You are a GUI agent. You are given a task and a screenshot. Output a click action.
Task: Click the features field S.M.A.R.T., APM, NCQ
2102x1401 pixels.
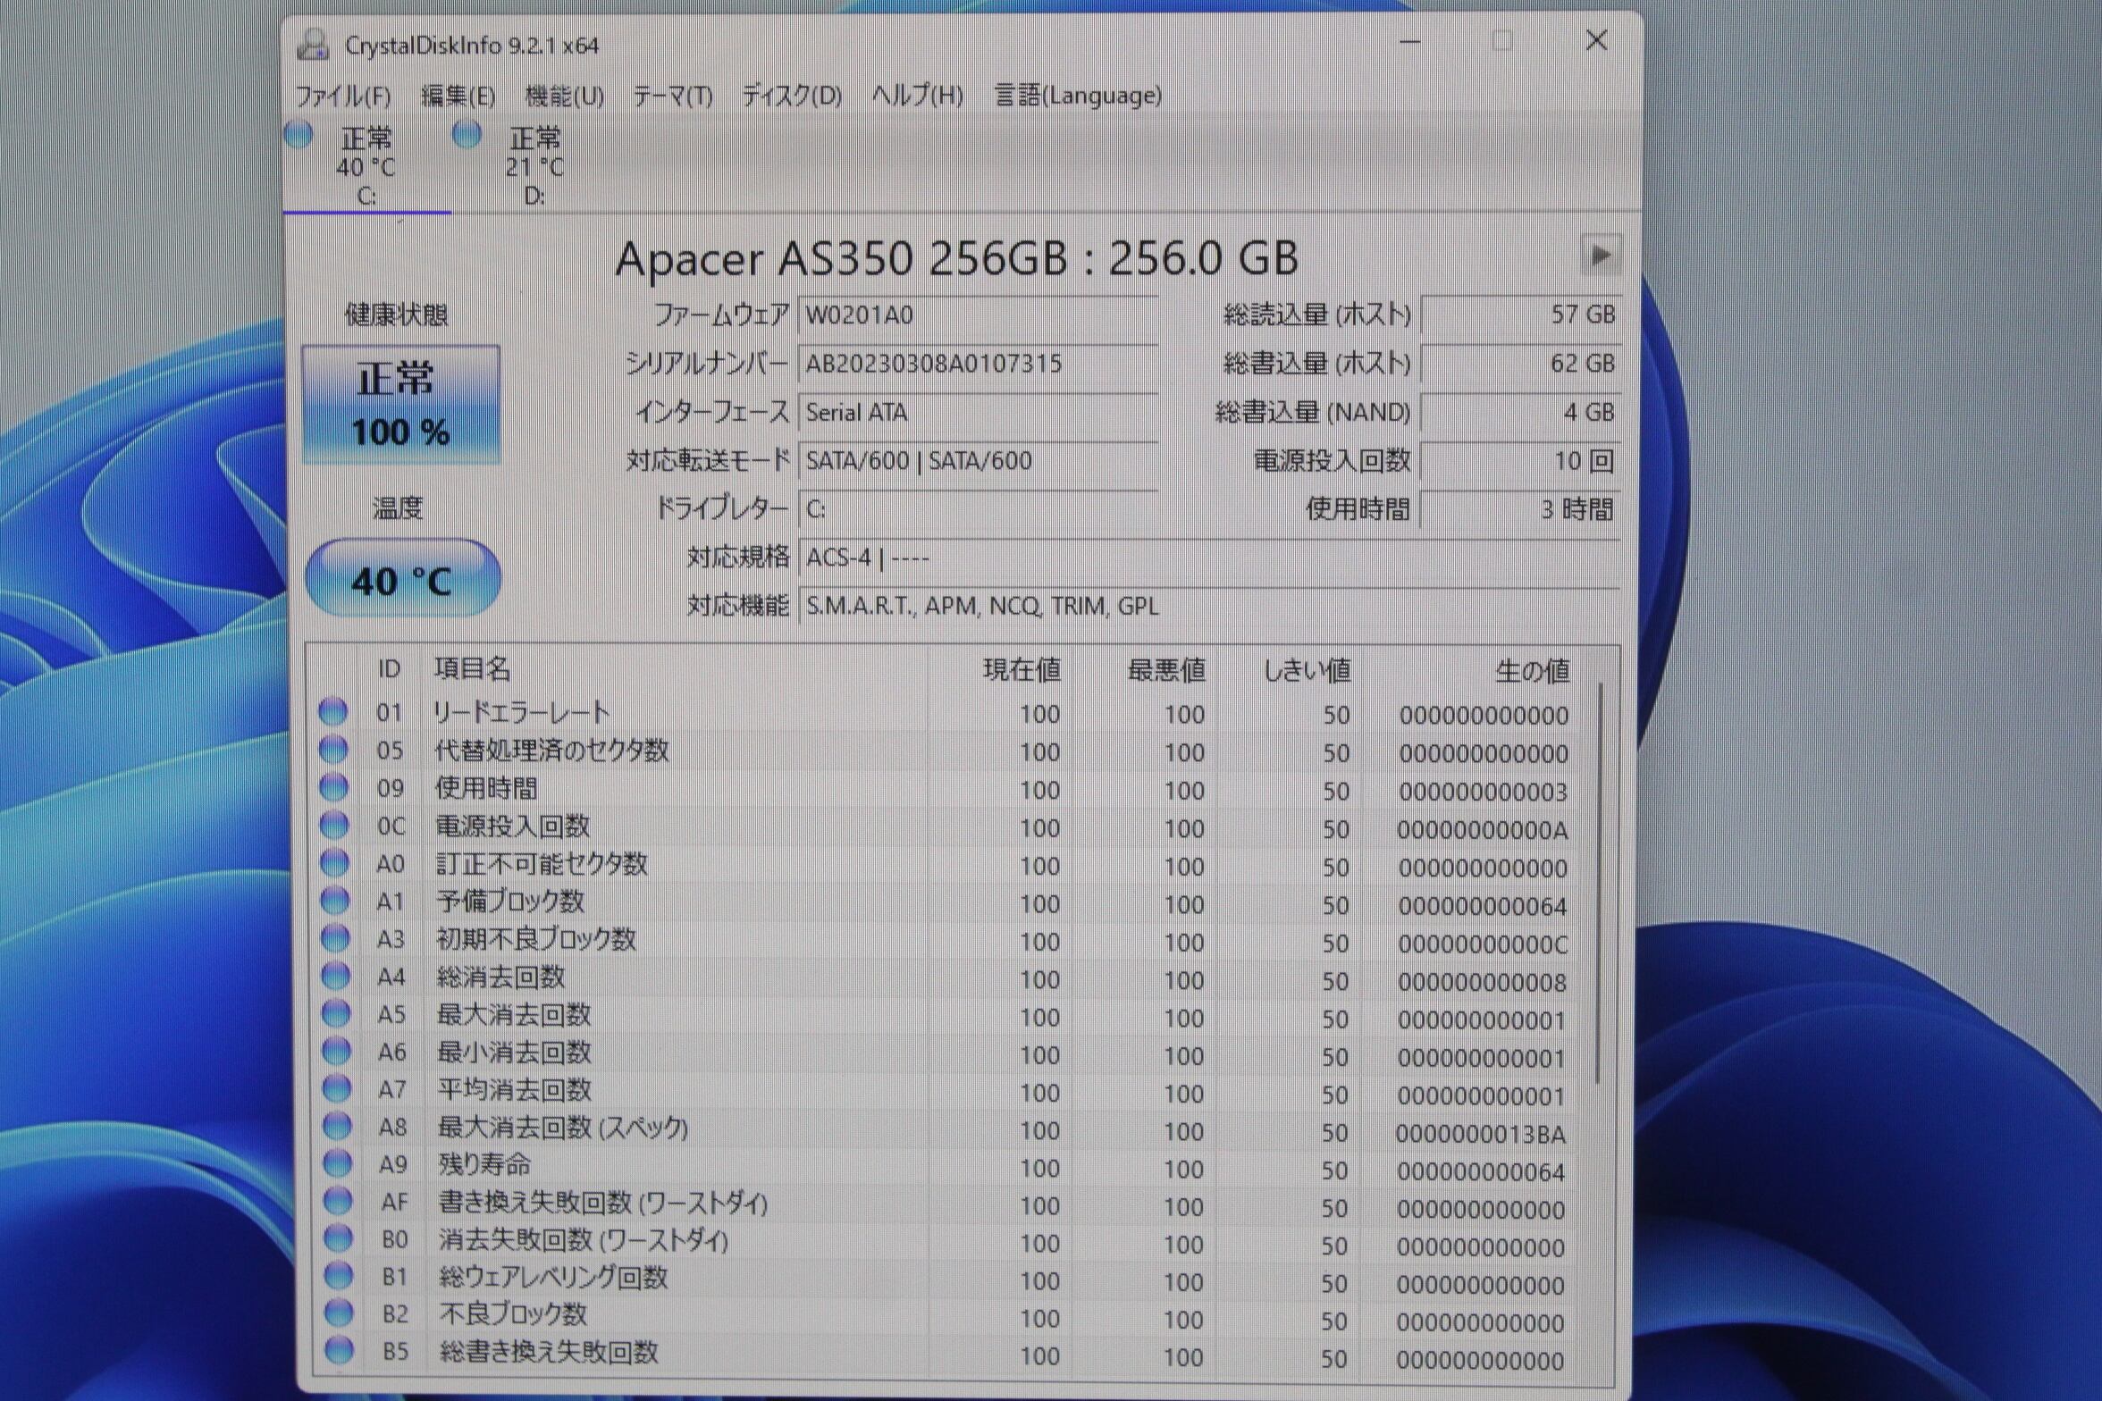click(1209, 606)
